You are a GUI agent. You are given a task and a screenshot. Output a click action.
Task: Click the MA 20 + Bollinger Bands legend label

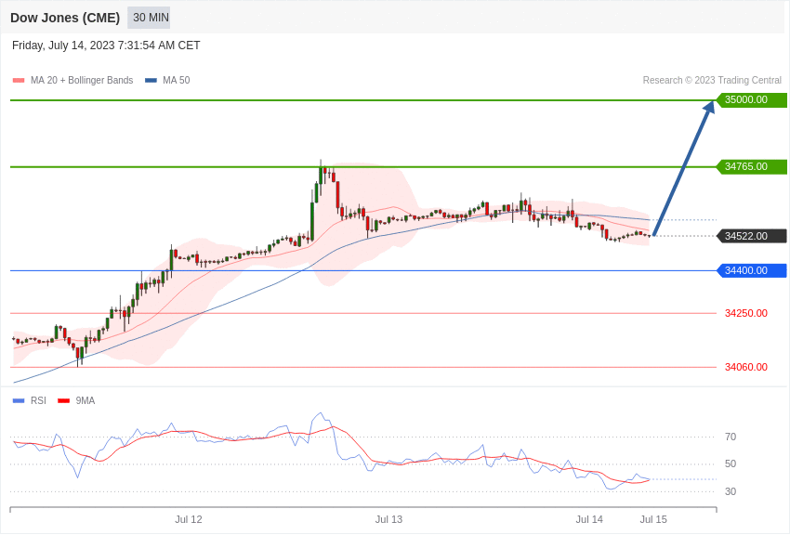[82, 80]
